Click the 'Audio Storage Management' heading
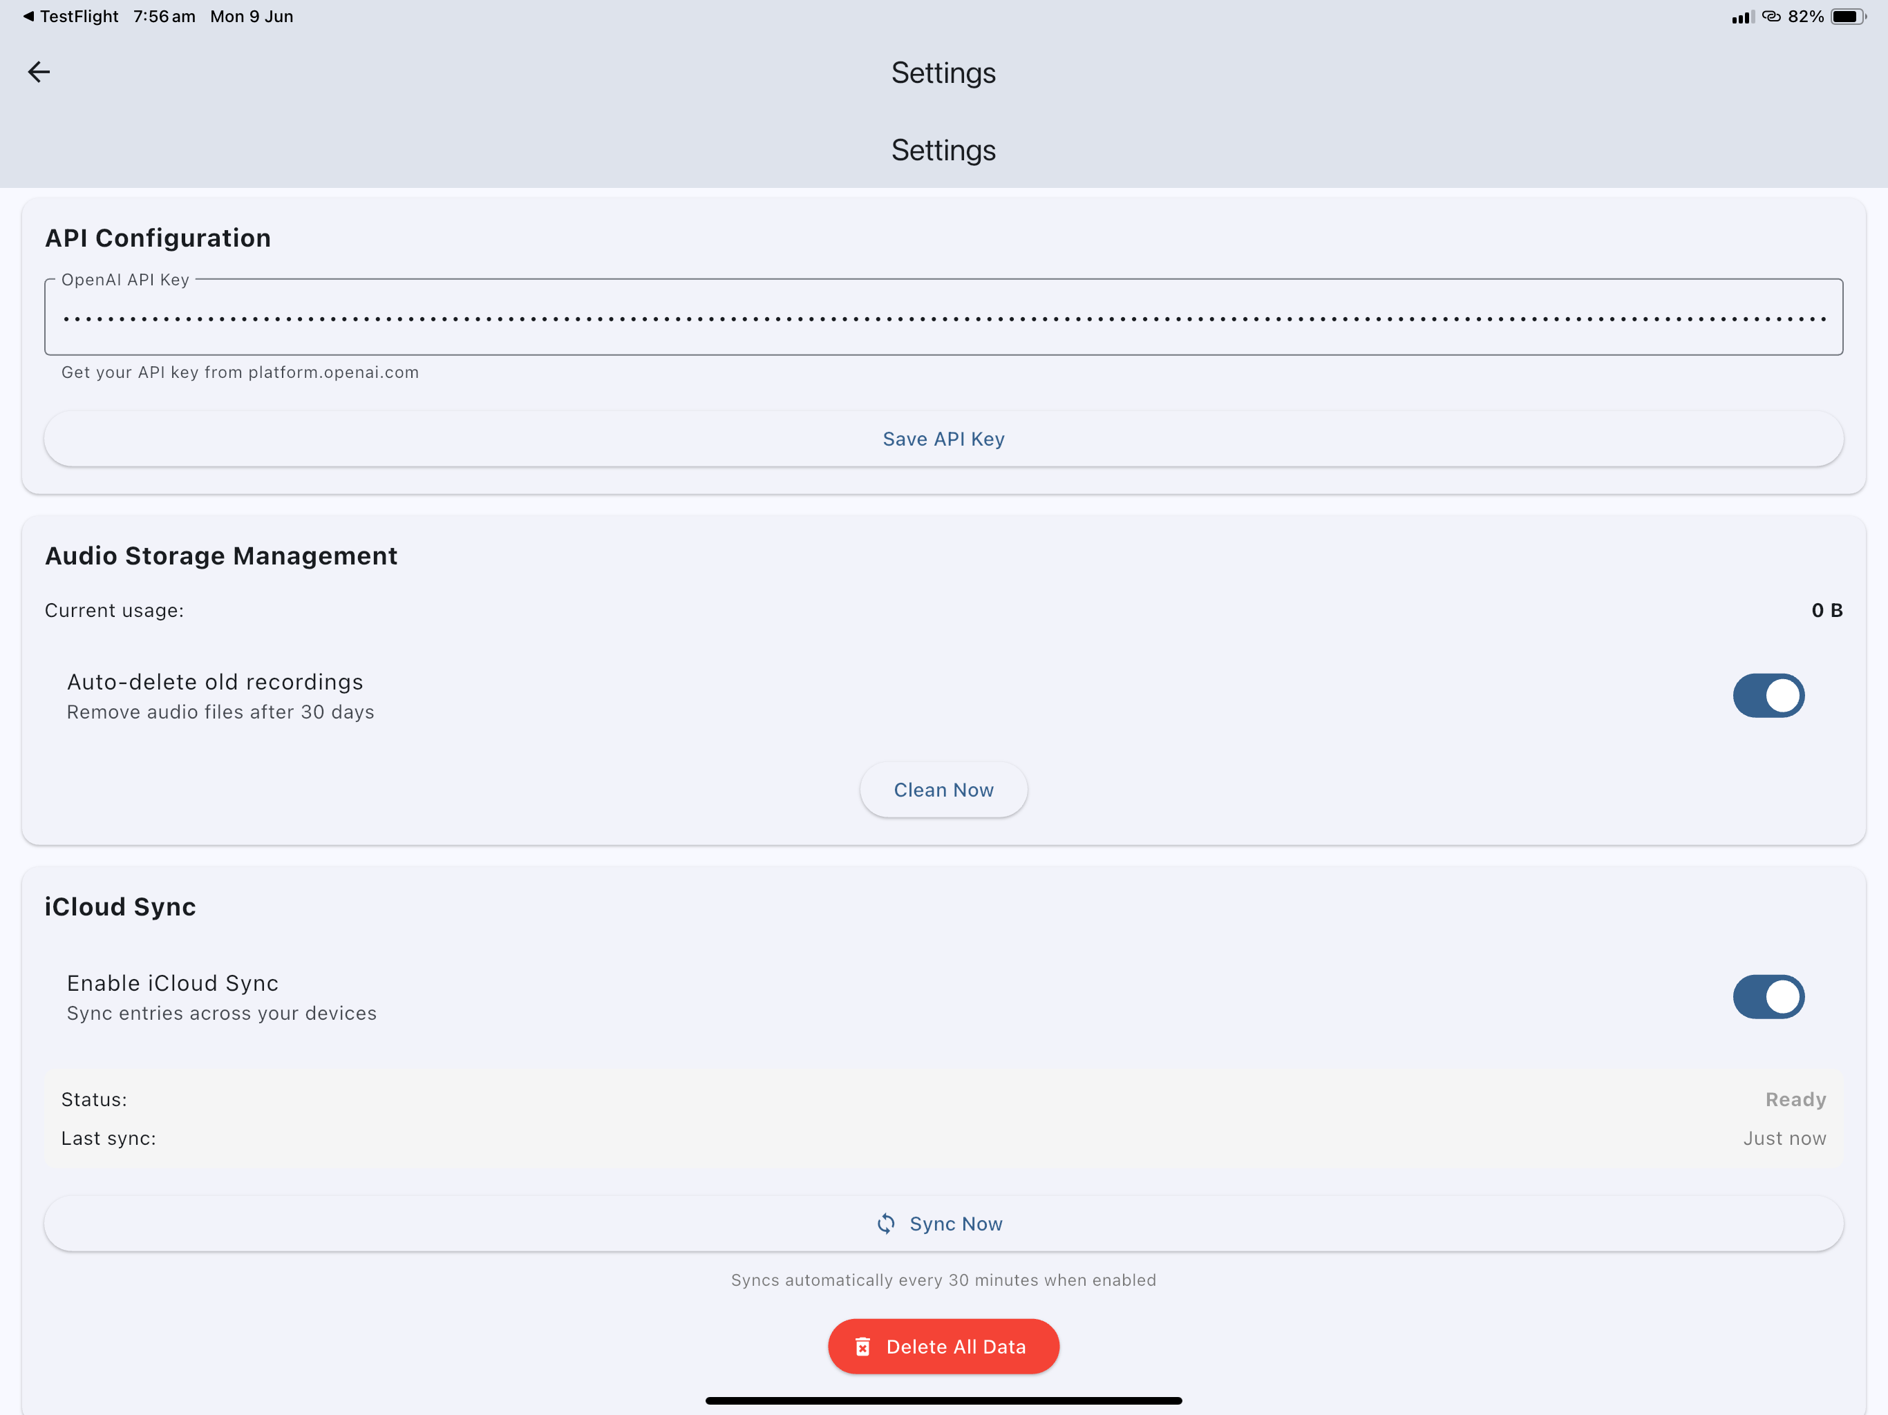Screen dimensions: 1888x1415 pos(221,555)
